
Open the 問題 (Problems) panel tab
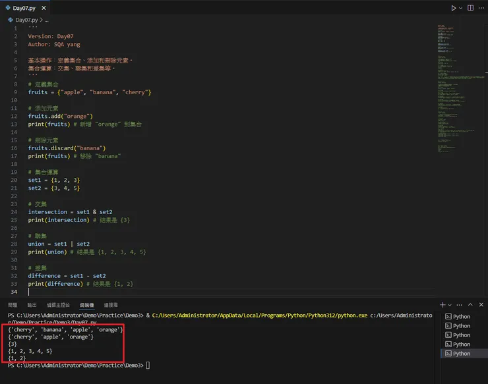click(x=13, y=305)
